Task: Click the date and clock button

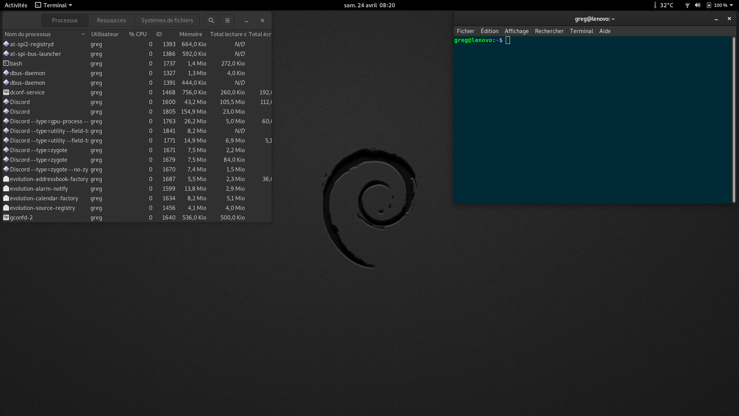Action: [x=369, y=5]
